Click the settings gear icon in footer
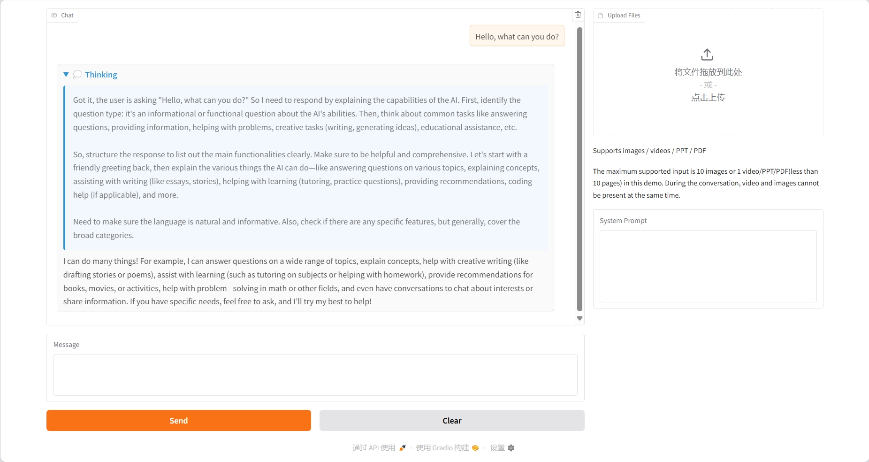 511,448
